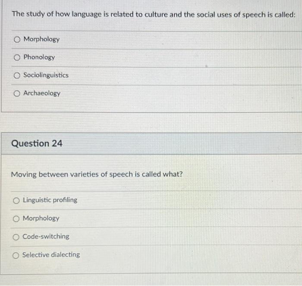302x286 pixels.
Task: Pick the Selective dialecting radio button
Action: click(16, 255)
